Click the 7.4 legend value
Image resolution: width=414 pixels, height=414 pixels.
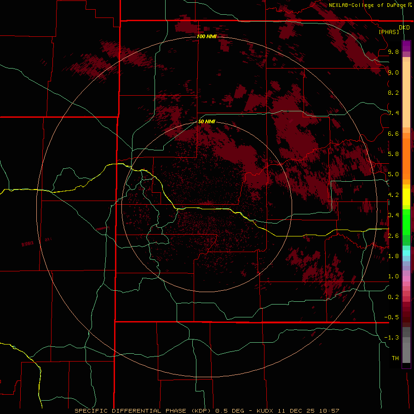pos(393,113)
